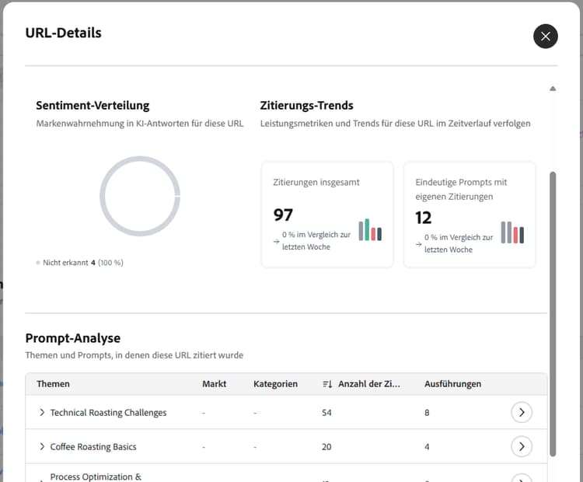583x482 pixels.
Task: Click the Kategorien column header
Action: point(275,384)
